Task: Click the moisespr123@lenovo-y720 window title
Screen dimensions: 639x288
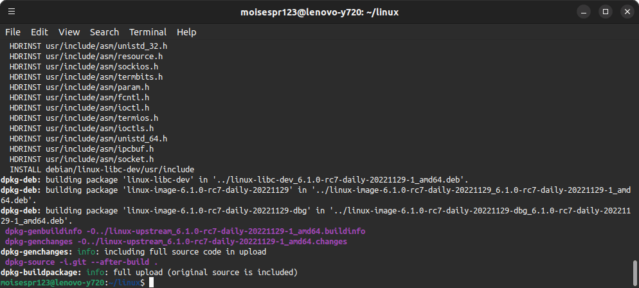Action: [x=319, y=12]
